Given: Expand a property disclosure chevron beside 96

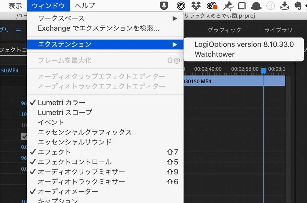Looking at the screenshot, I should pyautogui.click(x=24, y=103).
